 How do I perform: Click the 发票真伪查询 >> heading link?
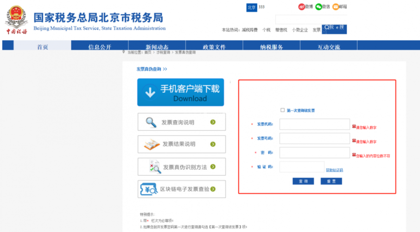[x=152, y=69]
